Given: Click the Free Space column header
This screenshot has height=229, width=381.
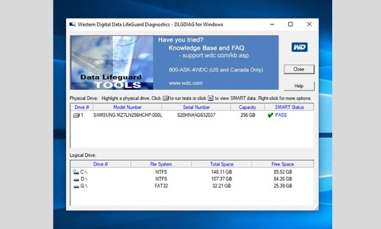Looking at the screenshot, I should point(283,164).
